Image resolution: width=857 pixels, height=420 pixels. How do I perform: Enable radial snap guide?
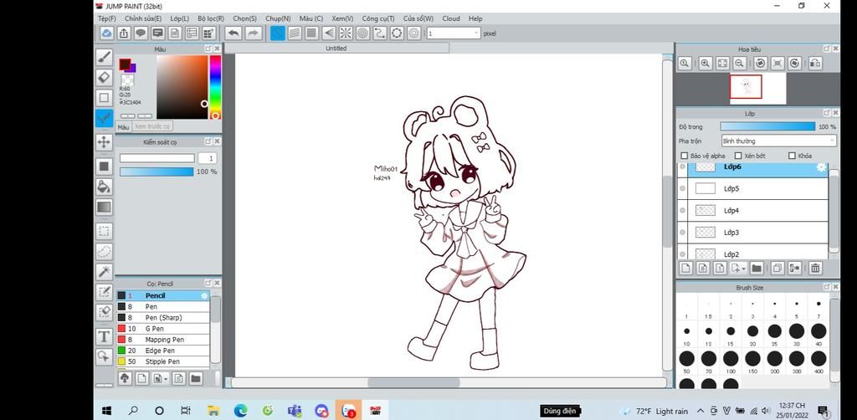[x=346, y=33]
